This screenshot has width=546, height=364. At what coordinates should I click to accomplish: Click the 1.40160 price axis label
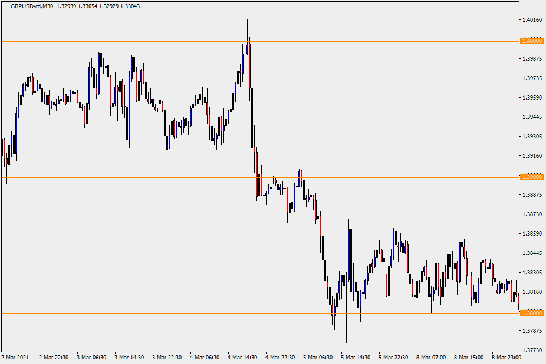point(532,20)
